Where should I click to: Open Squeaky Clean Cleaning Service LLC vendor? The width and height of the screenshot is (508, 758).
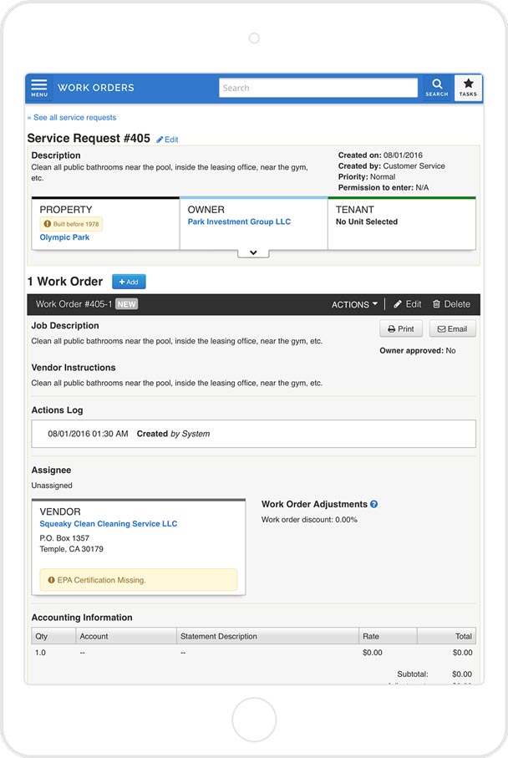(109, 524)
